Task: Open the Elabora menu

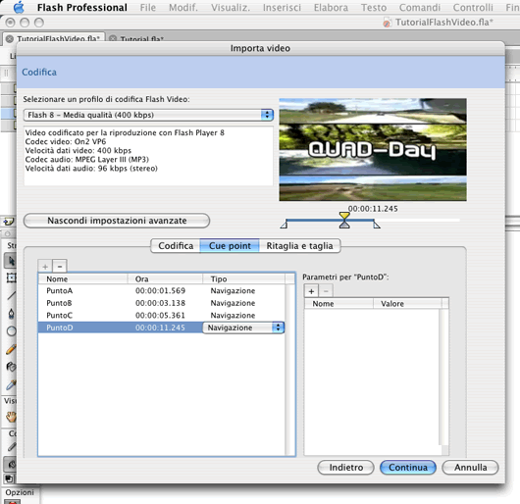Action: 331,7
